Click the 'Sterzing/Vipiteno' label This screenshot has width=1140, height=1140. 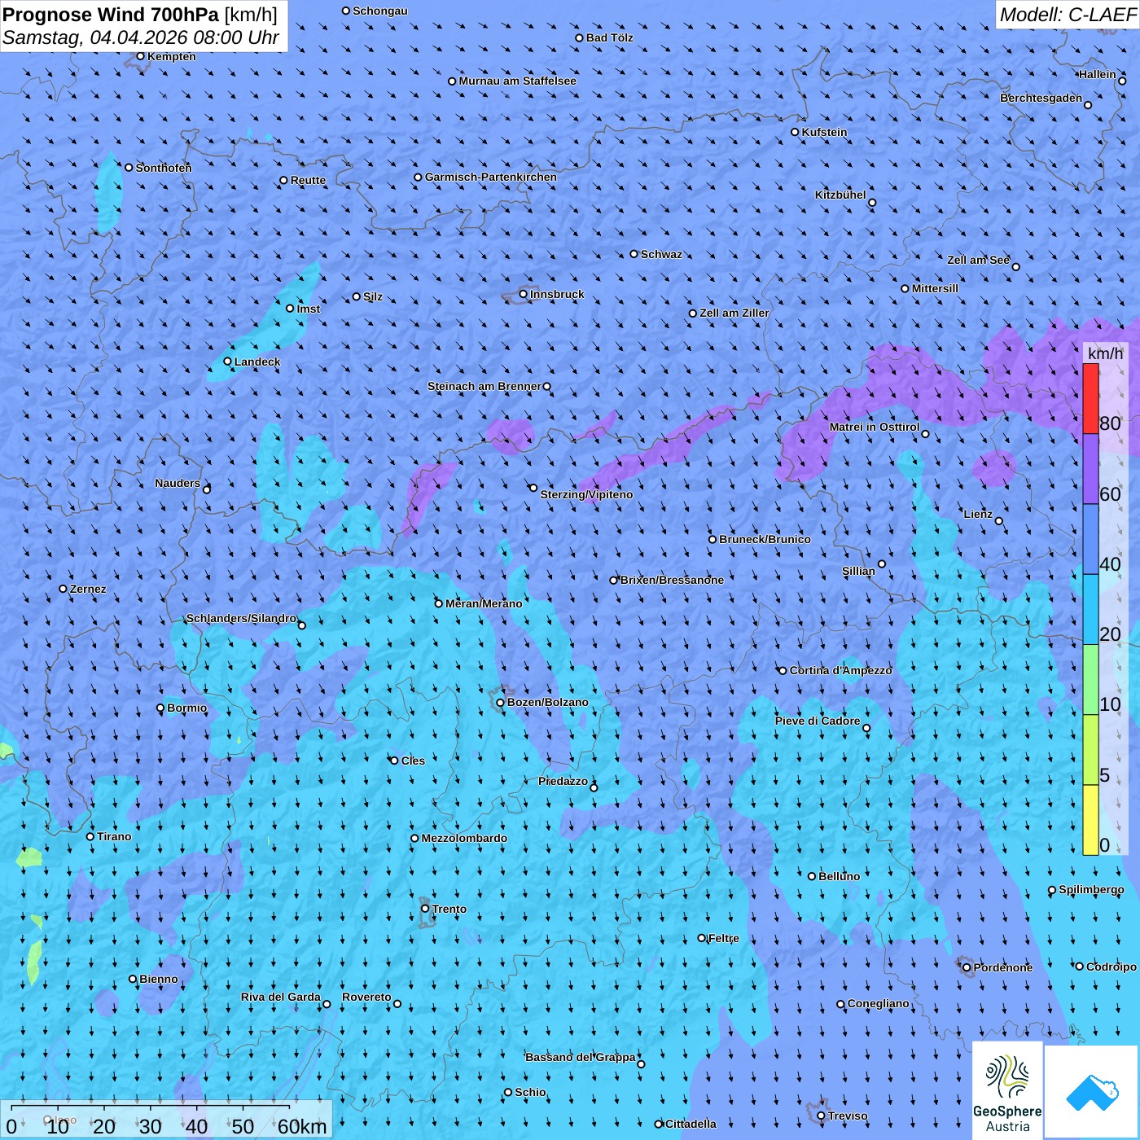pyautogui.click(x=586, y=494)
